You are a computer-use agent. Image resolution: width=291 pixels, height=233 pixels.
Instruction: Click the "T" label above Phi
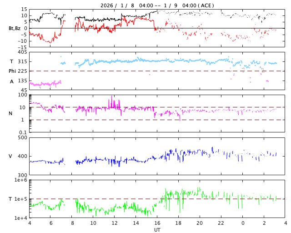coord(11,61)
